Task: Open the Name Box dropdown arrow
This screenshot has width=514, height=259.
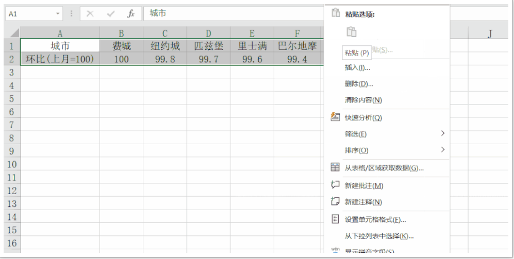Action: tap(58, 14)
